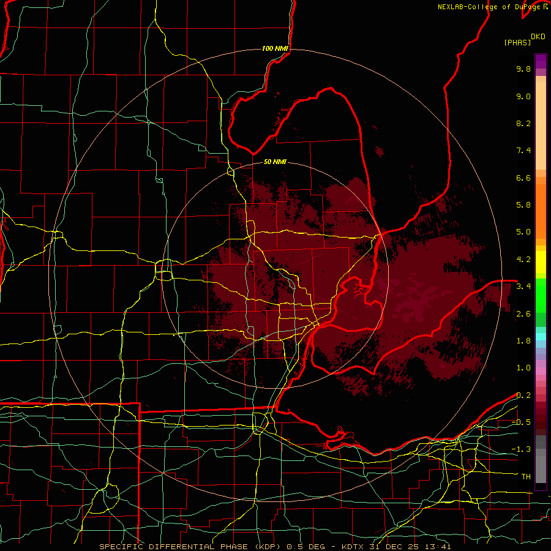Click the "KDTX" radar site identifier

click(352, 547)
